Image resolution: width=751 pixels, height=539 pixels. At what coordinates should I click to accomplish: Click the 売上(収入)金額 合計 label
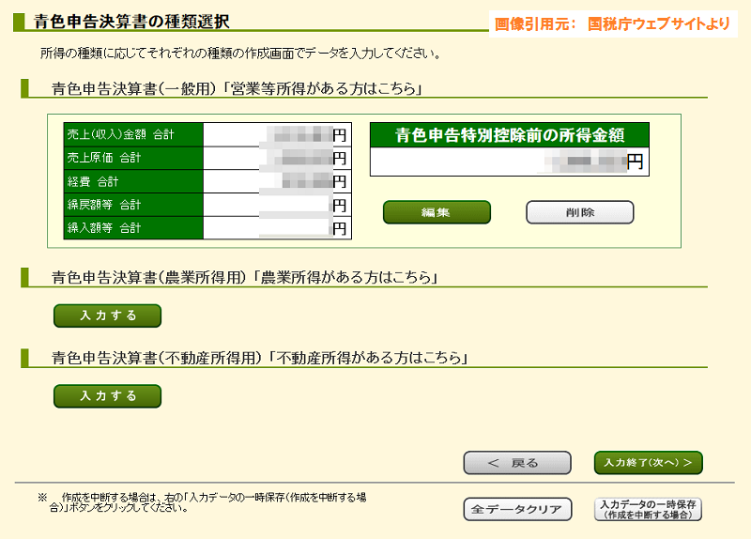(133, 134)
